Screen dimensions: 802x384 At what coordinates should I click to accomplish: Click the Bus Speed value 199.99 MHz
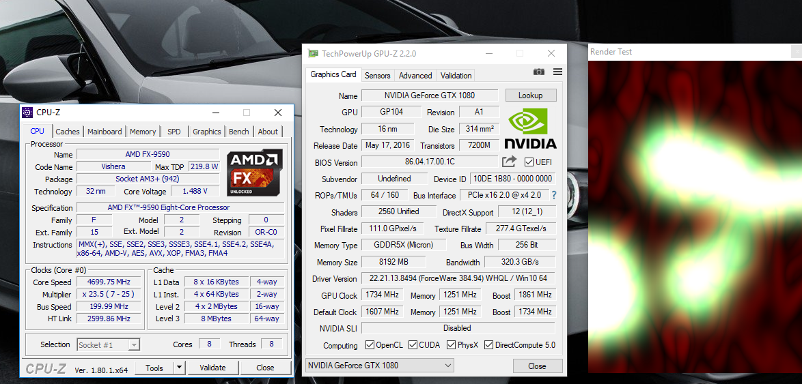coord(109,306)
